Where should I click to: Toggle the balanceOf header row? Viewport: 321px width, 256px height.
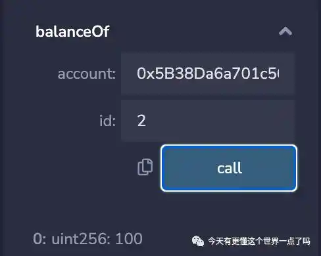click(164, 32)
